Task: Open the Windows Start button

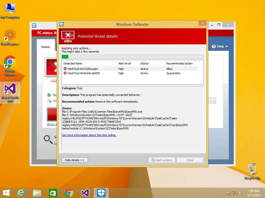Action: (6, 193)
